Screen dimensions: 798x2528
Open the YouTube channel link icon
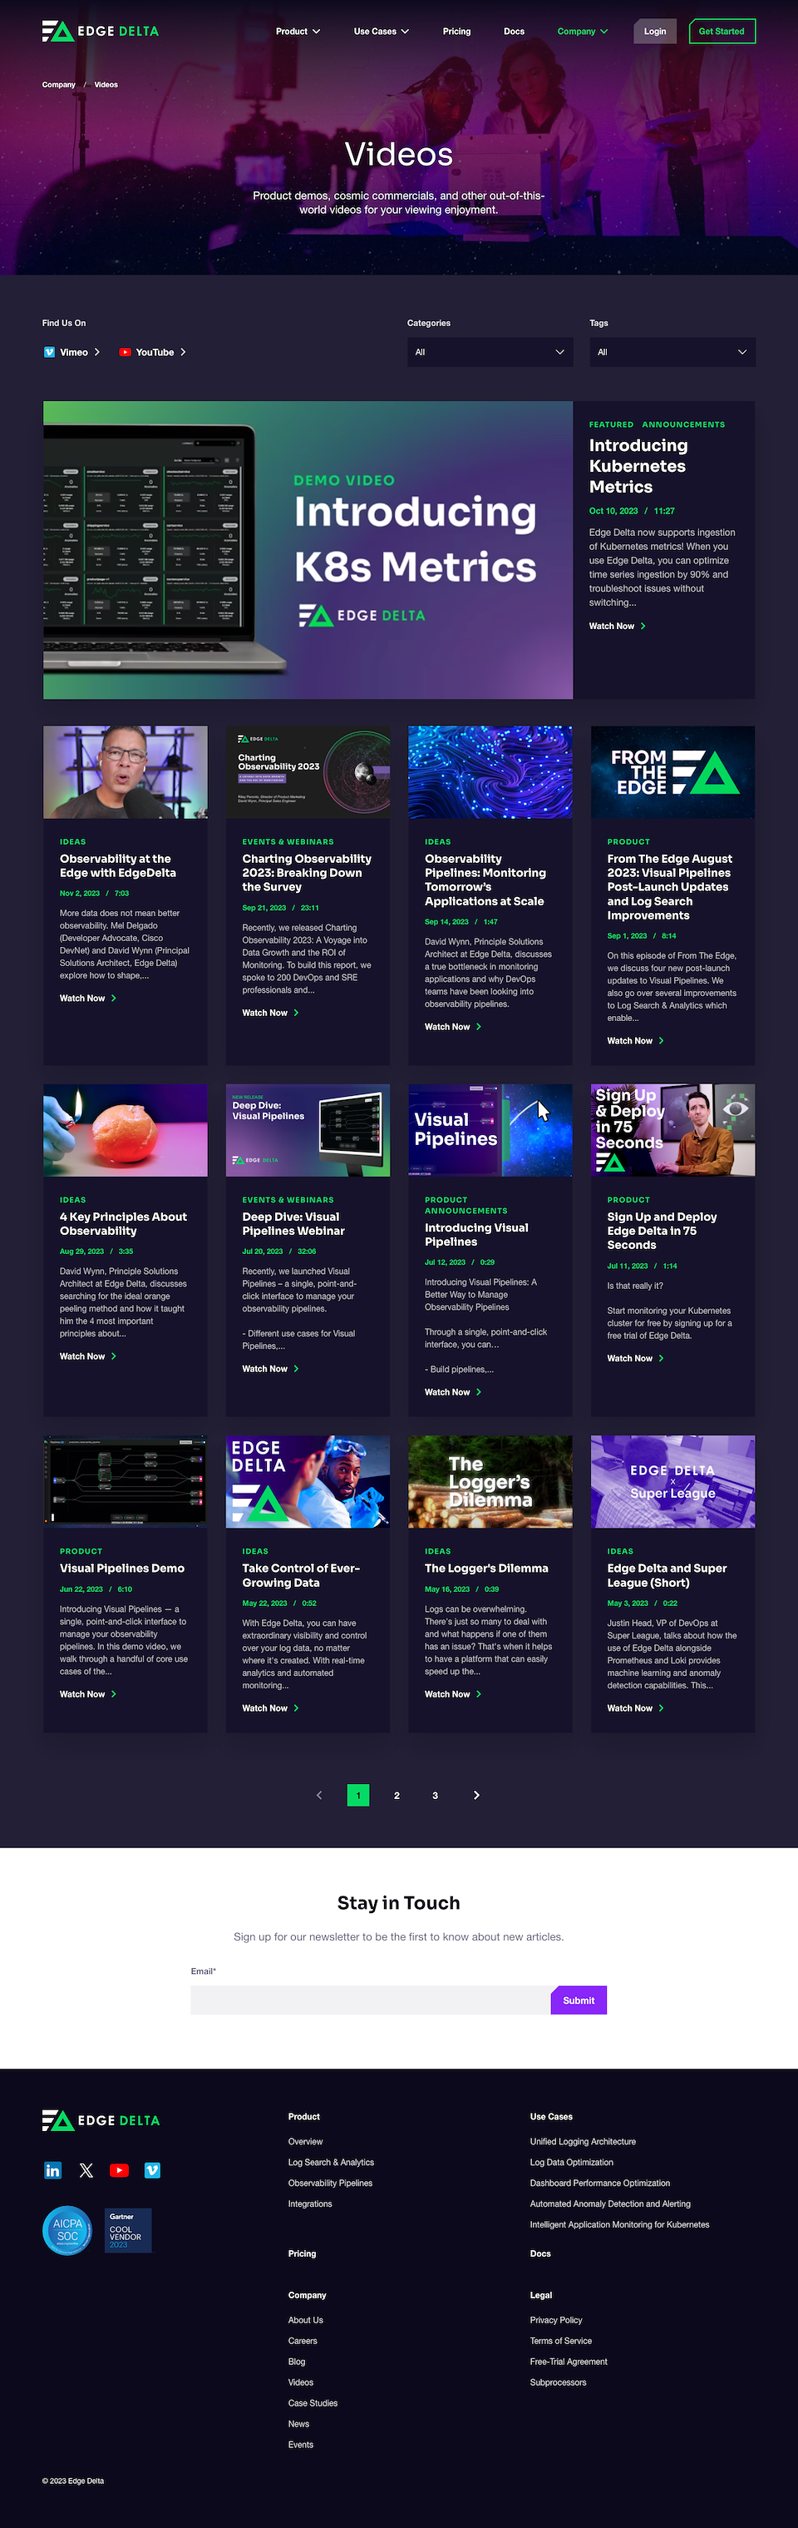(x=125, y=352)
